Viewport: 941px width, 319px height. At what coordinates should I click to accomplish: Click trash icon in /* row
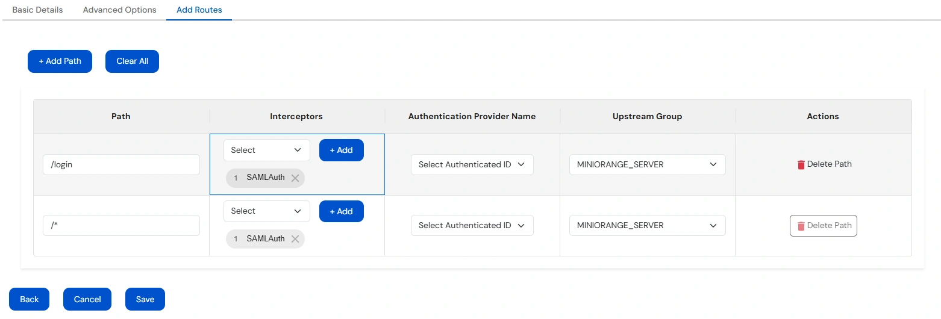(x=801, y=226)
